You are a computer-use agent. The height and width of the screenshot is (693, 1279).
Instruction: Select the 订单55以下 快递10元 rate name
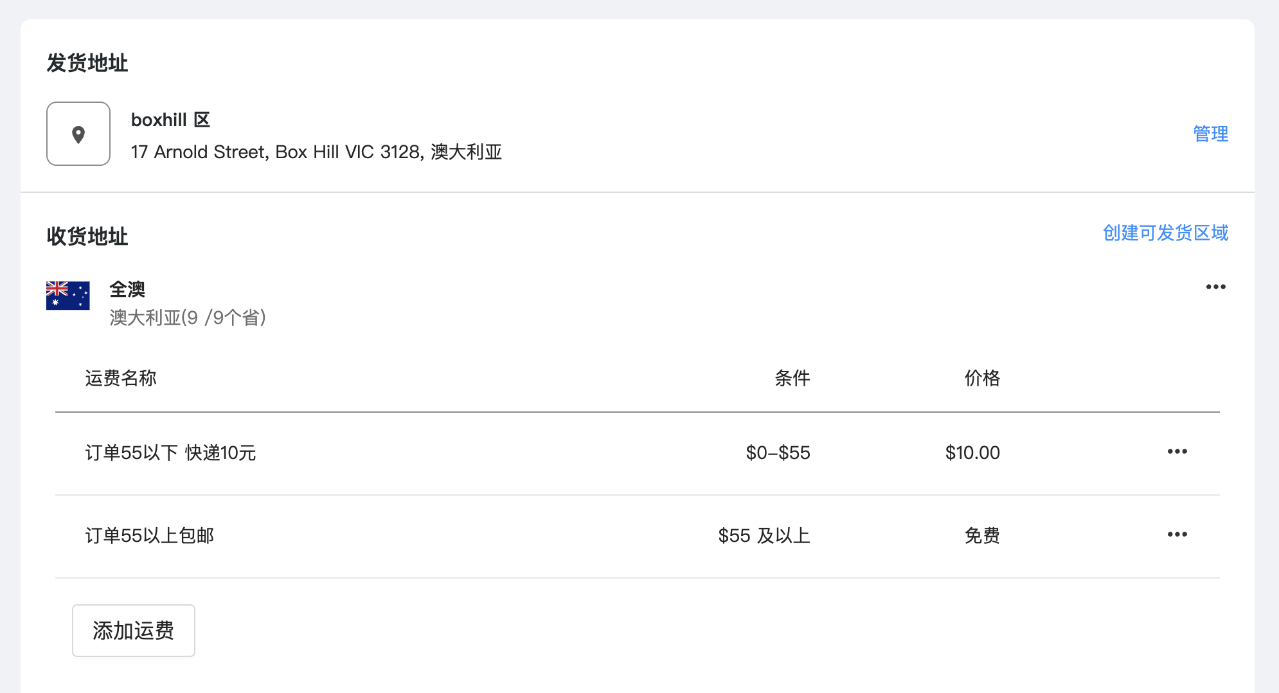170,453
